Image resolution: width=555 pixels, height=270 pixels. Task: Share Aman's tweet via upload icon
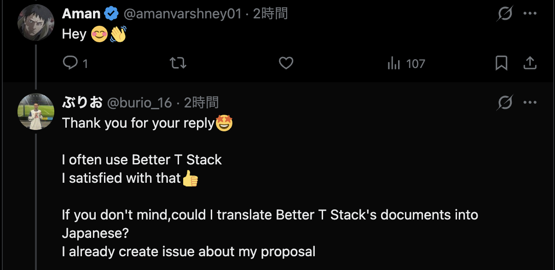click(530, 63)
